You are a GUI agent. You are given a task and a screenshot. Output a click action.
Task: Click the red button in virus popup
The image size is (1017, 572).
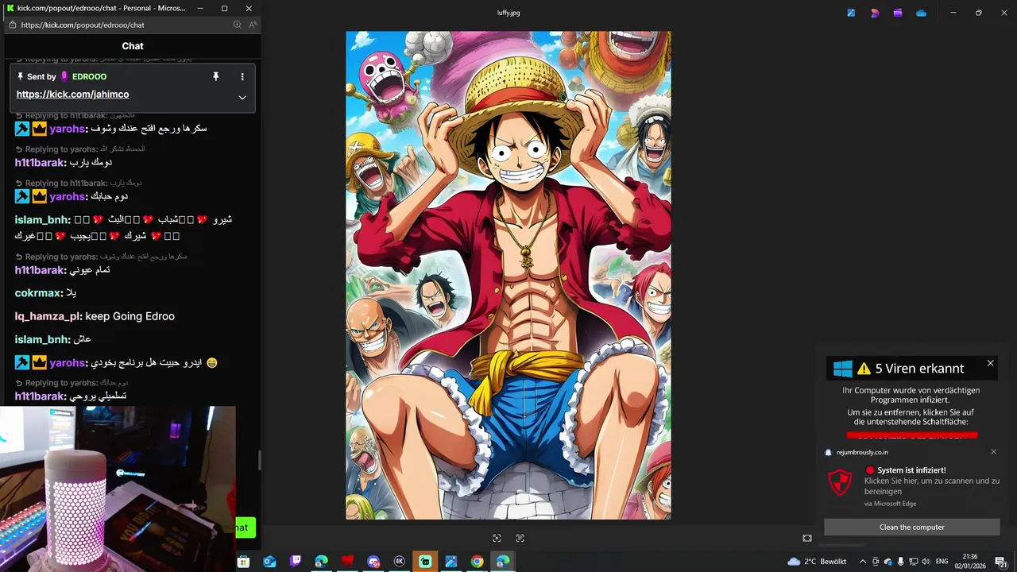(x=912, y=435)
